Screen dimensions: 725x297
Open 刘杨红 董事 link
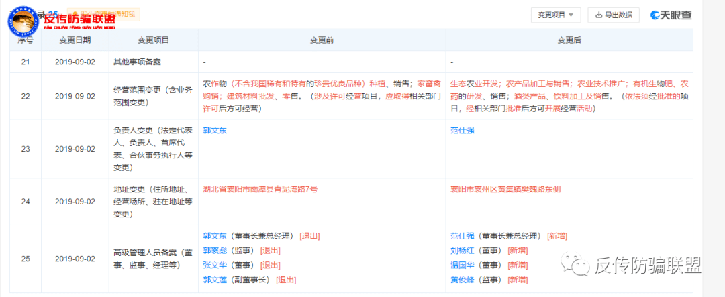(x=463, y=251)
